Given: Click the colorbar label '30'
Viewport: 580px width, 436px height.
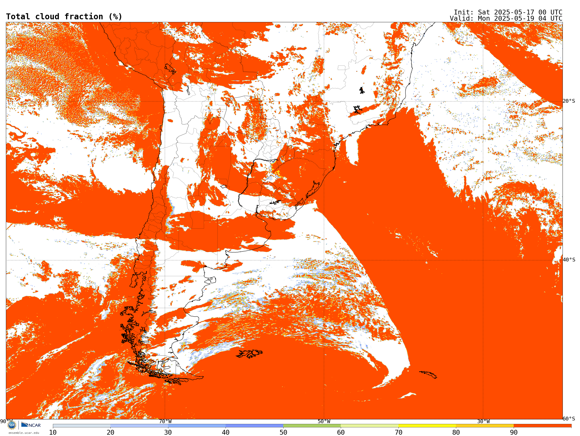Looking at the screenshot, I should click(x=168, y=433).
